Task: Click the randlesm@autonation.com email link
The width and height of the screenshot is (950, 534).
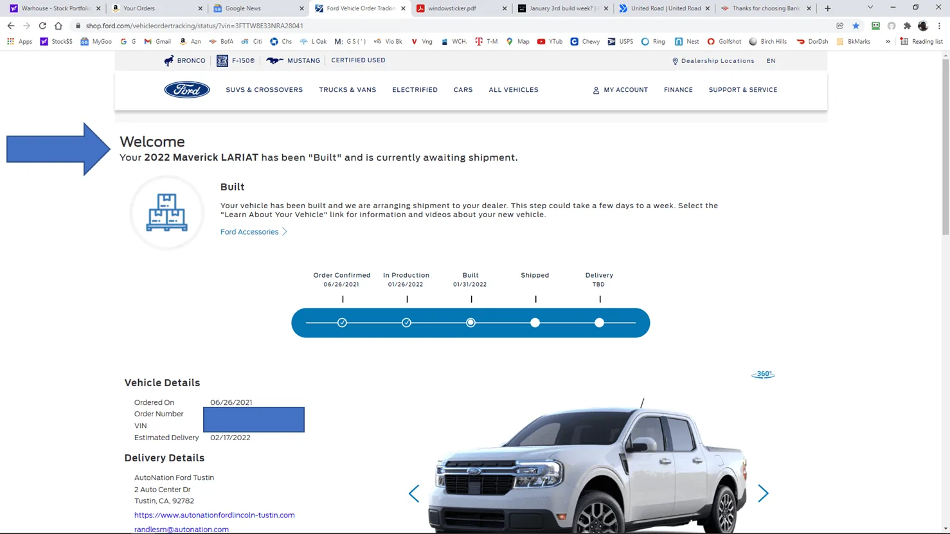Action: point(181,530)
